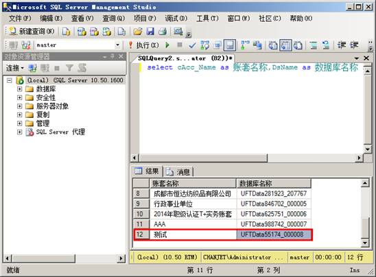Expand the 数据库 folder node
376x277 pixels.
click(x=19, y=89)
